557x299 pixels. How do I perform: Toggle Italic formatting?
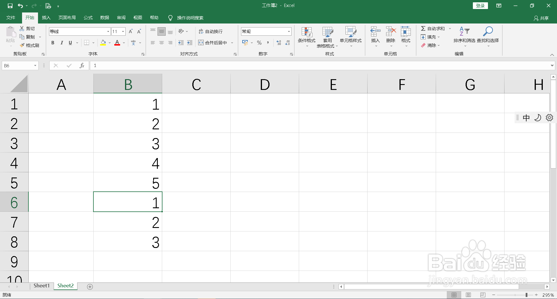(62, 43)
